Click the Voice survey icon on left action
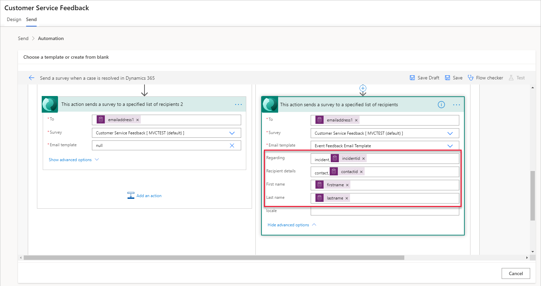 50,104
